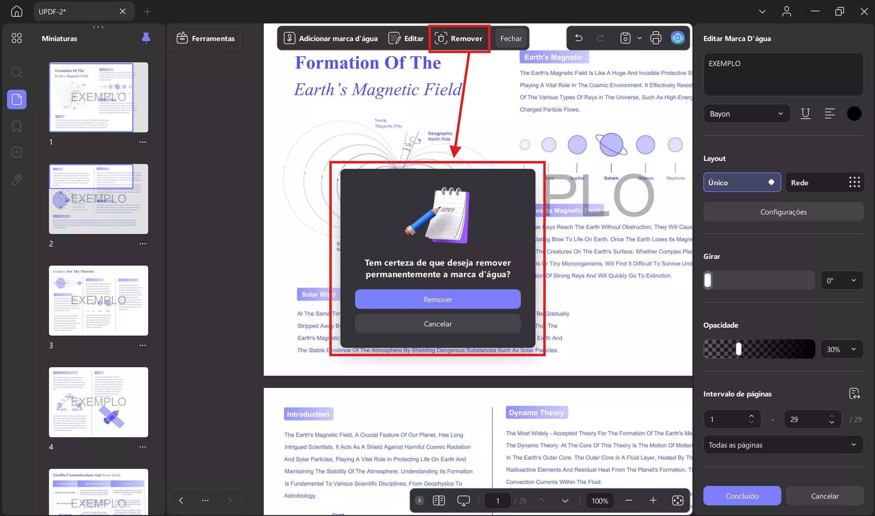Toggle page range swap icon beside Intervalo
875x516 pixels.
pyautogui.click(x=854, y=394)
